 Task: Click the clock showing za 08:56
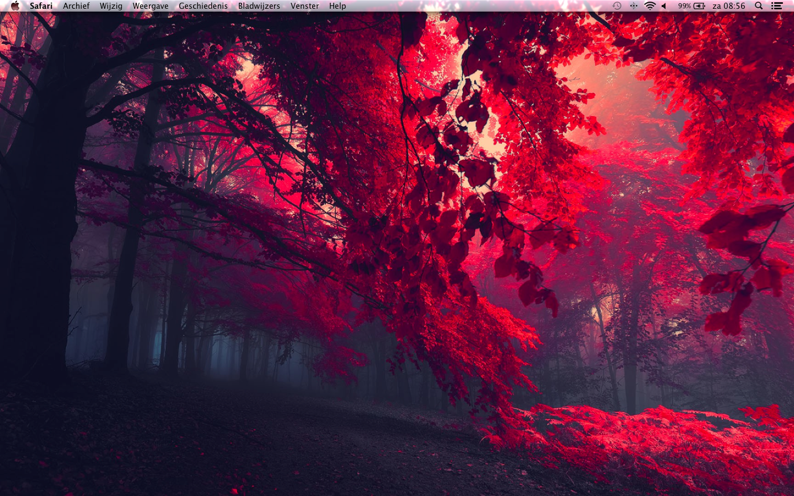tap(729, 6)
